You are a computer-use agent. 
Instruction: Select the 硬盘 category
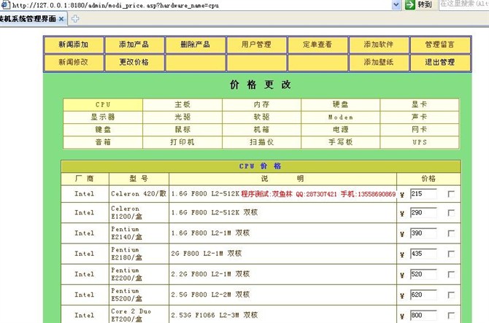tap(341, 105)
